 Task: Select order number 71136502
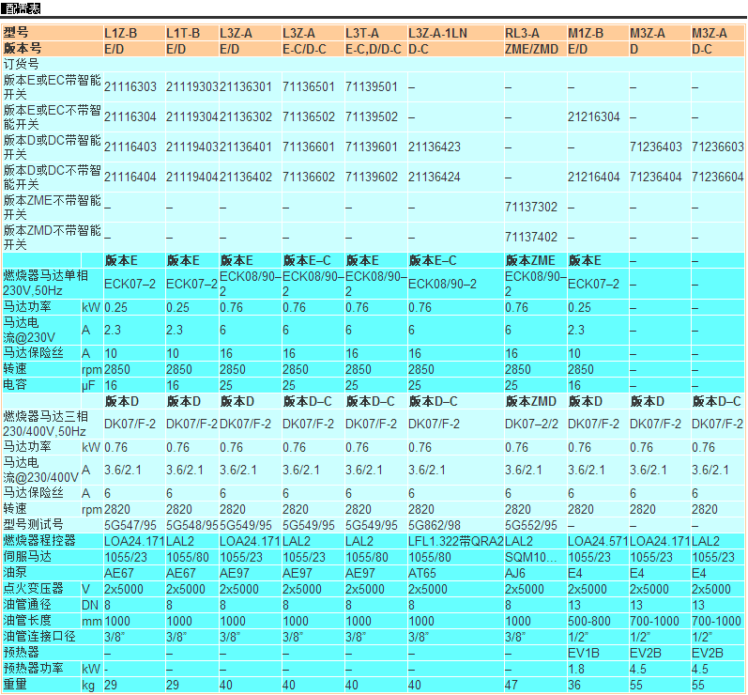309,117
